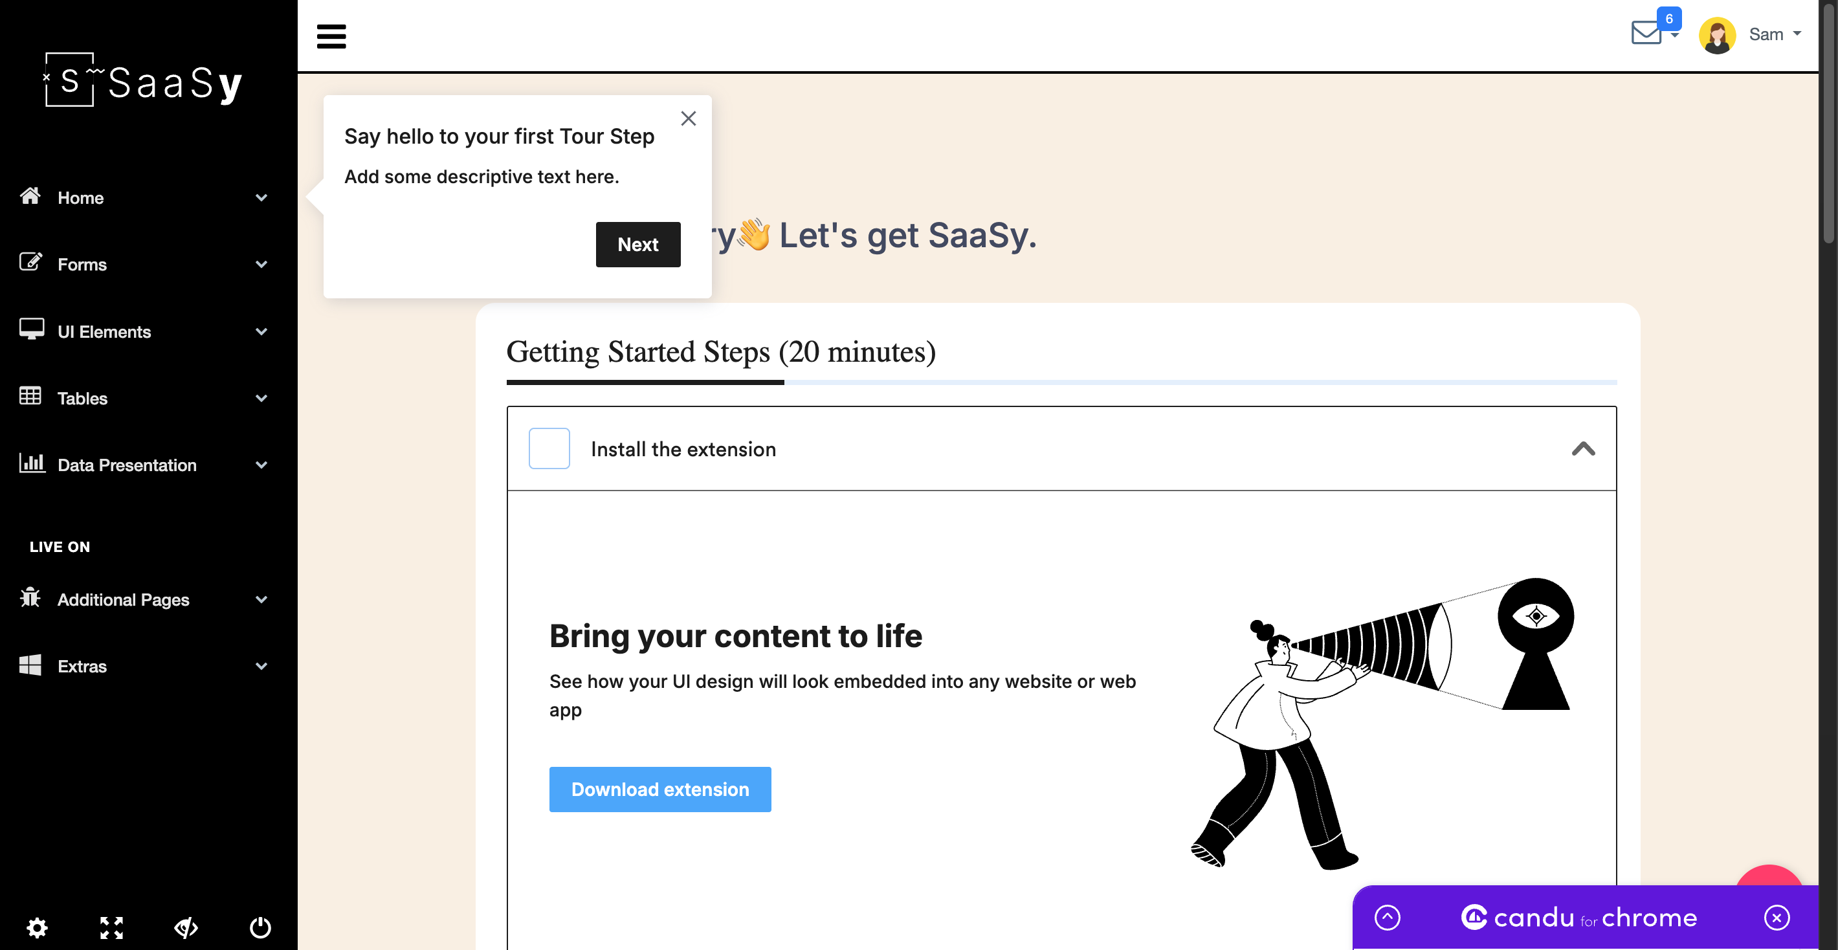Click Sam's profile avatar
Viewport: 1838px width, 950px height.
point(1717,35)
